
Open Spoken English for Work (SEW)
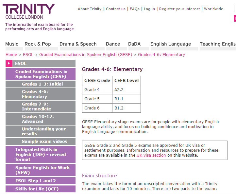click(x=41, y=170)
